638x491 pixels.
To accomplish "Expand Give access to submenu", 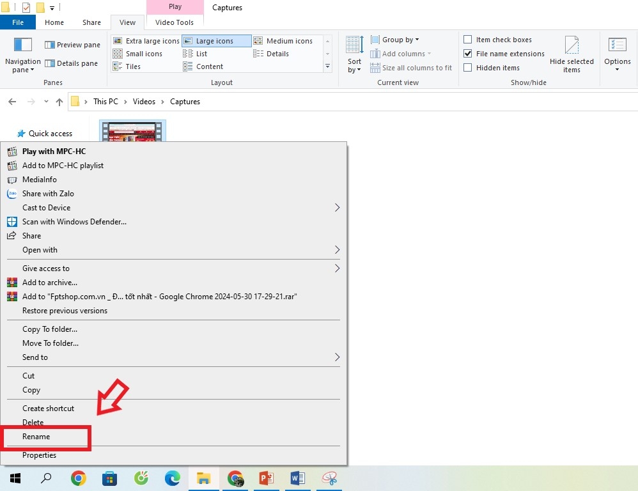I will point(173,269).
